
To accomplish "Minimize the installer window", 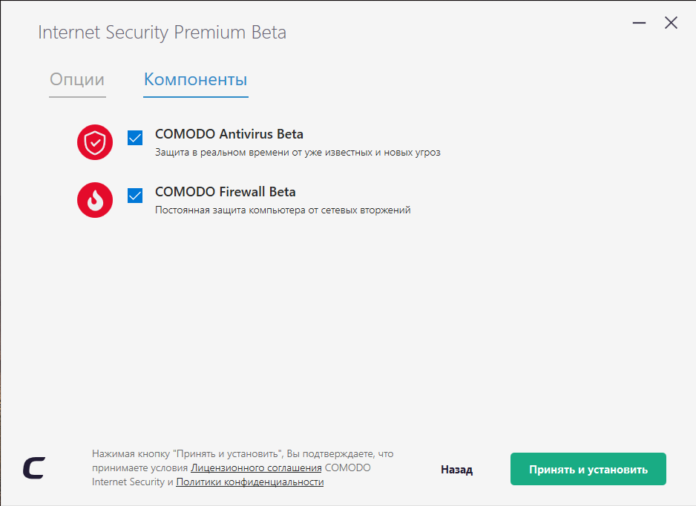I will (x=639, y=24).
